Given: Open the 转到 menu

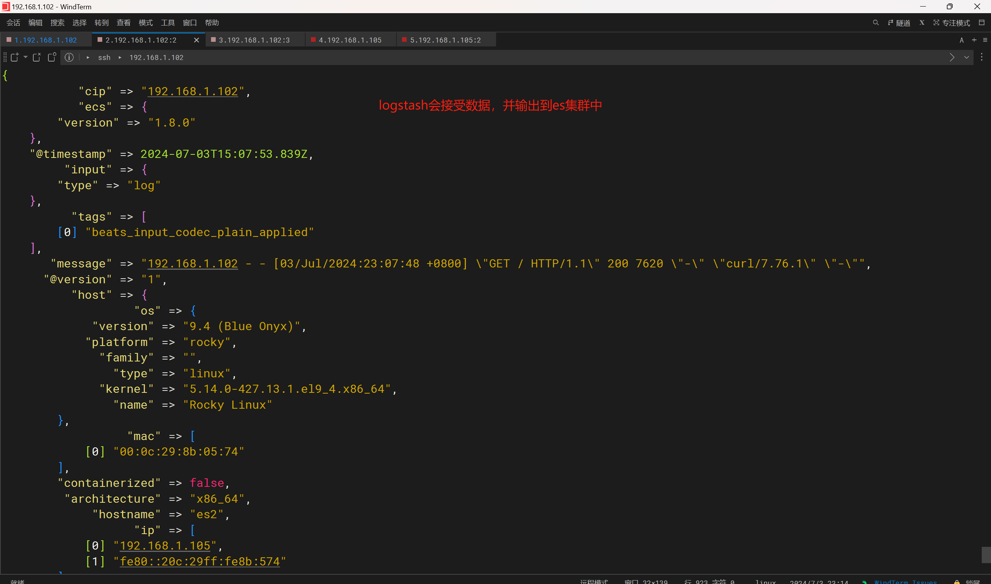Looking at the screenshot, I should 101,23.
